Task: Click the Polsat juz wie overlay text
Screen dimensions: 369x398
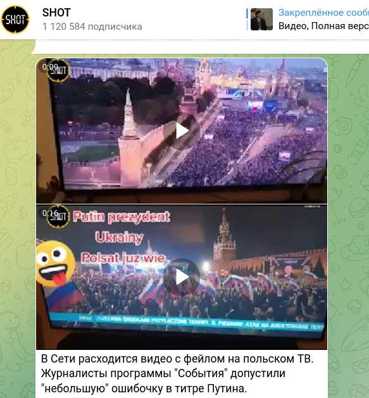Action: pos(123,258)
